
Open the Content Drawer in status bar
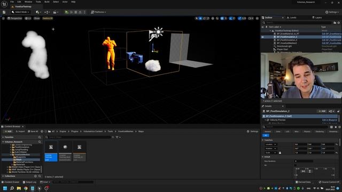(11, 182)
